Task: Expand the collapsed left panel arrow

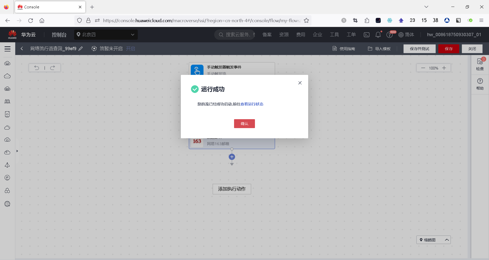Action: point(17,151)
